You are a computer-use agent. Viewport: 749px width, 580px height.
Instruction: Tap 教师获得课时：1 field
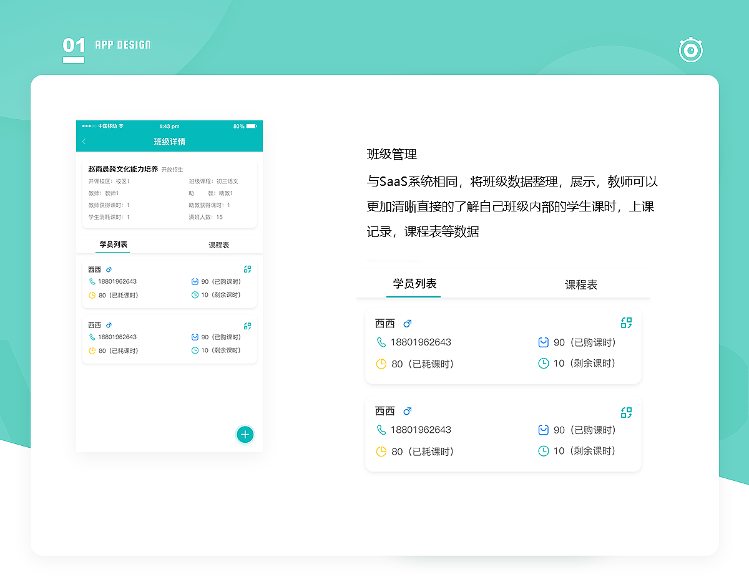(109, 205)
